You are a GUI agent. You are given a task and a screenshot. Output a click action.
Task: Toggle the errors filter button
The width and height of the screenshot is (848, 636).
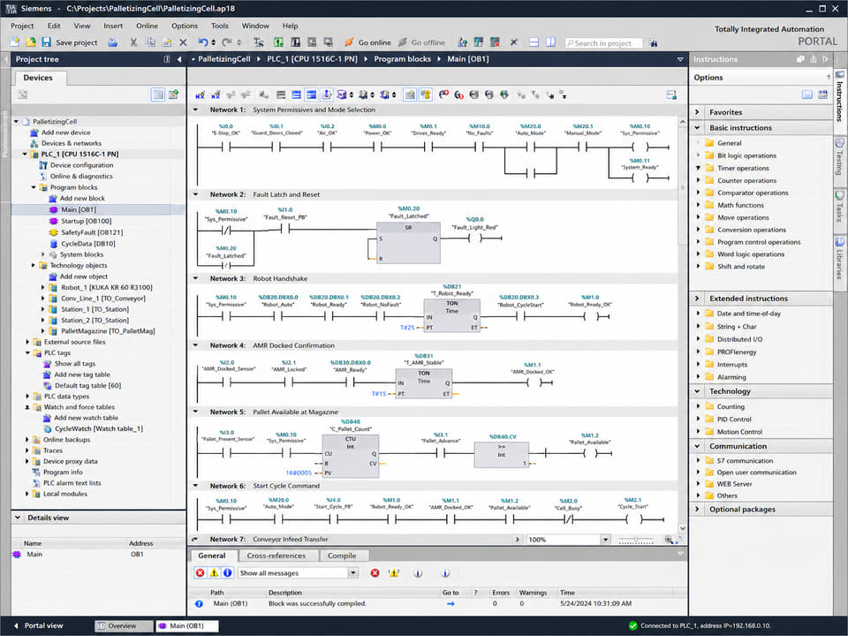coord(201,572)
